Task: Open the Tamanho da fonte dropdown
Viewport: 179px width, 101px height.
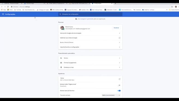Action: click(x=111, y=95)
